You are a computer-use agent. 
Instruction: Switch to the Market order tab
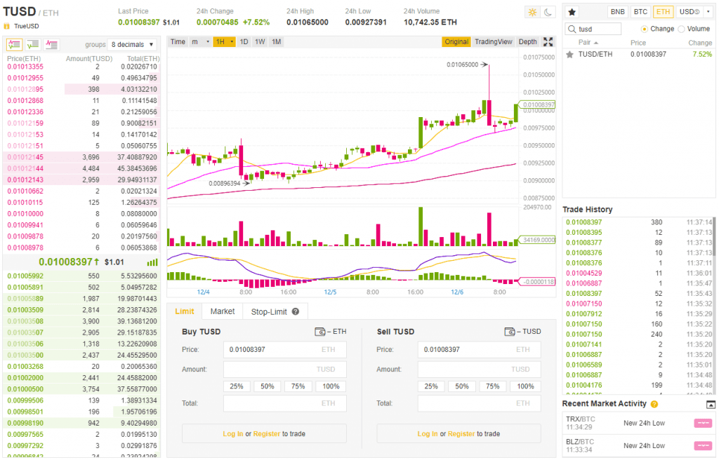(222, 311)
